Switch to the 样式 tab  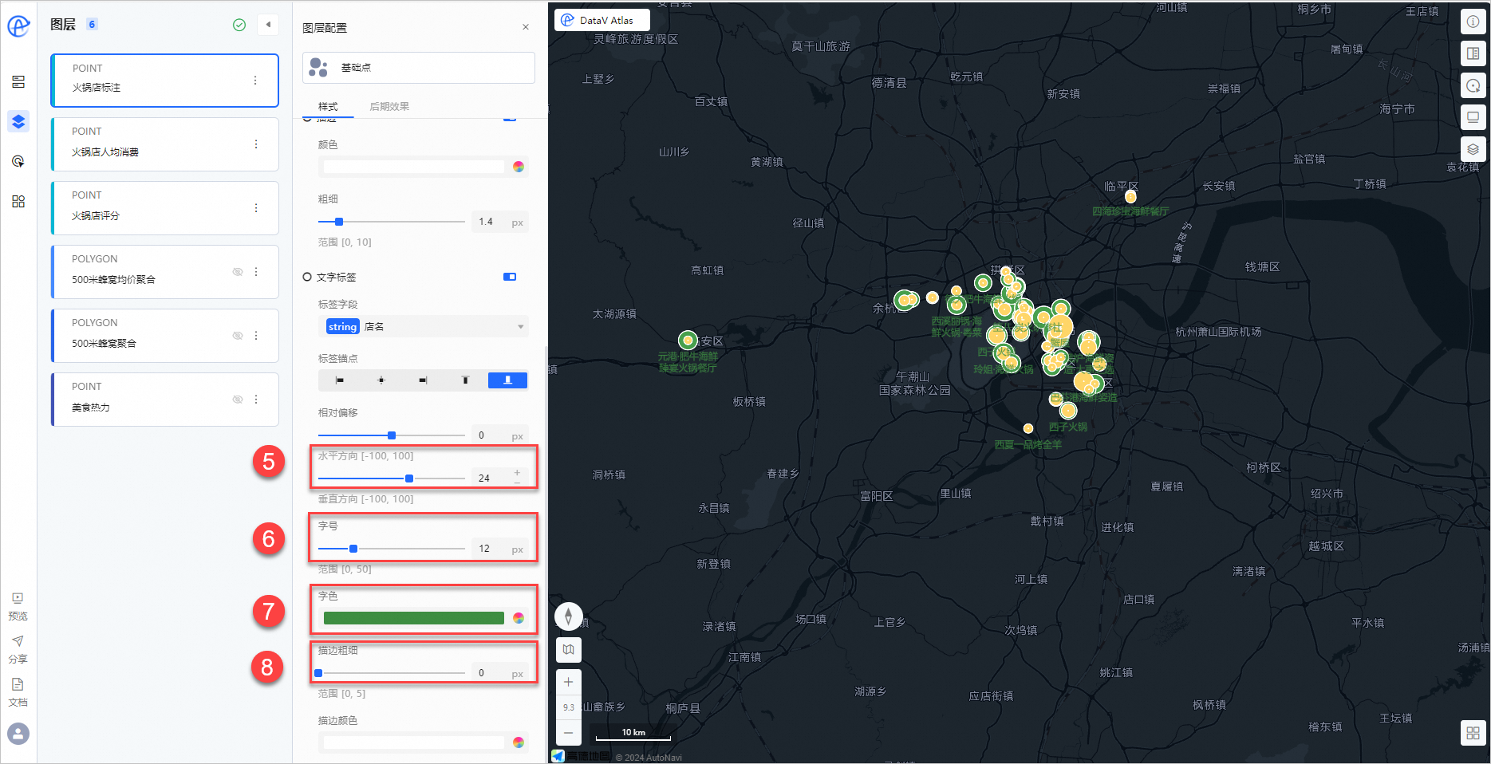328,107
